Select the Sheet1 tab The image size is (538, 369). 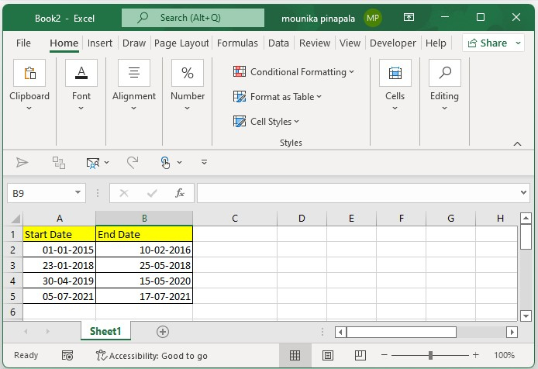coord(105,331)
